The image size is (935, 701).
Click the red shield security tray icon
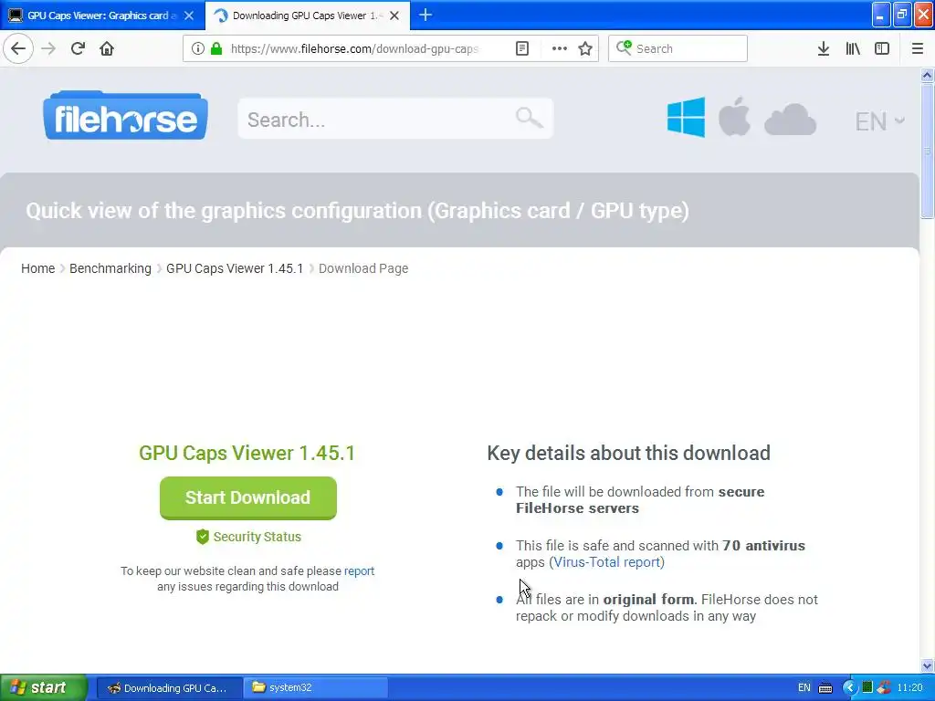884,687
